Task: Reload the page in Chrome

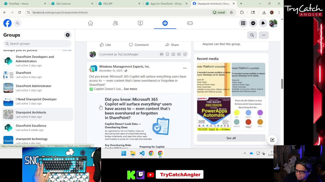Action: [x=20, y=12]
